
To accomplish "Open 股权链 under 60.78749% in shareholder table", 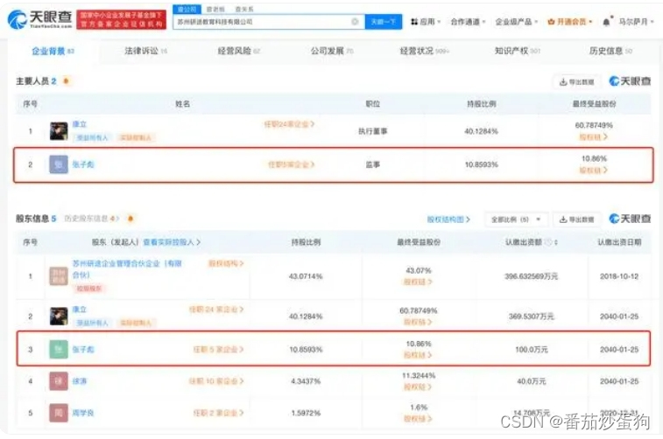I will (418, 322).
